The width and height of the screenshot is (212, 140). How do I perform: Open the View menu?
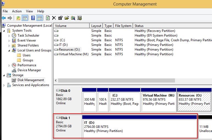[x=29, y=11]
